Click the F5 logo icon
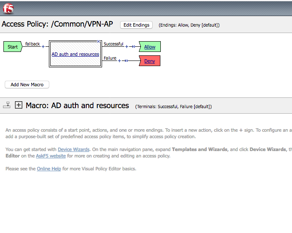 pyautogui.click(x=8, y=9)
